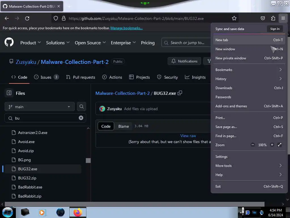
Task: Expand the Enterprise navigation dropdown
Action: (123, 43)
